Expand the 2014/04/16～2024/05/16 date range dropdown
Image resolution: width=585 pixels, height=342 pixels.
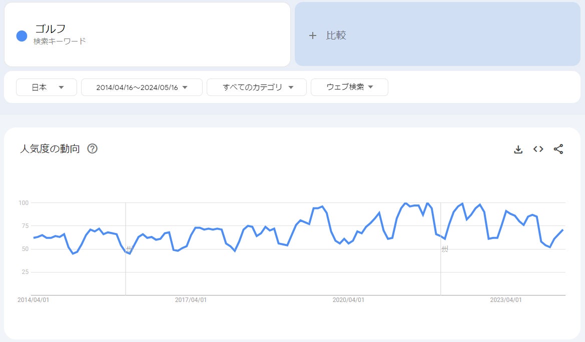(142, 87)
